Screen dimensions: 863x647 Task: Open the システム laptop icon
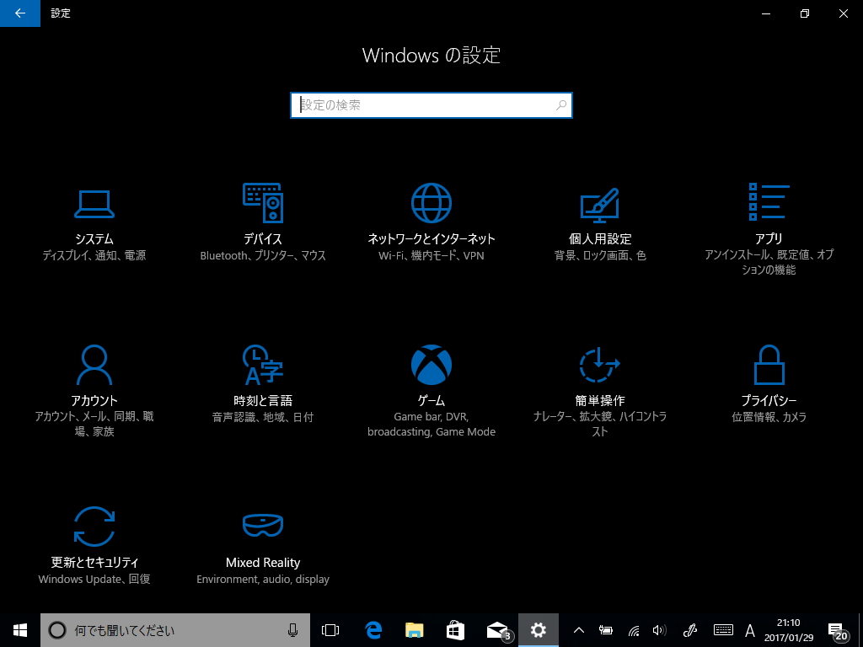pyautogui.click(x=94, y=203)
